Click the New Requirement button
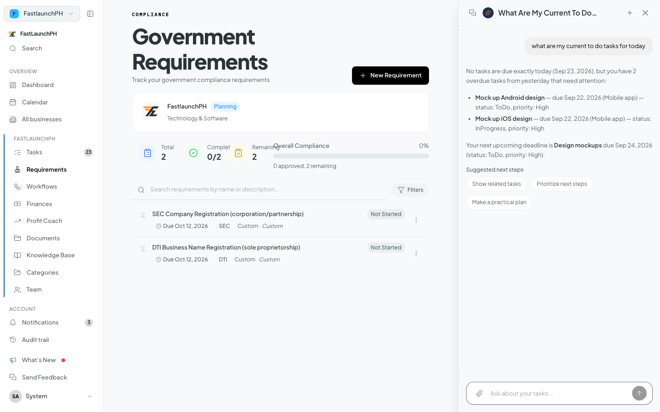This screenshot has width=660, height=412. [x=390, y=76]
